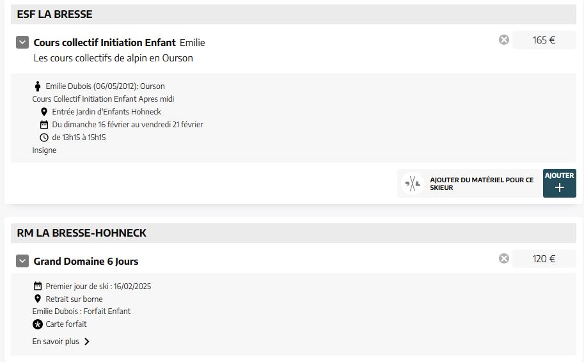Select the 165 € price field

pyautogui.click(x=544, y=40)
